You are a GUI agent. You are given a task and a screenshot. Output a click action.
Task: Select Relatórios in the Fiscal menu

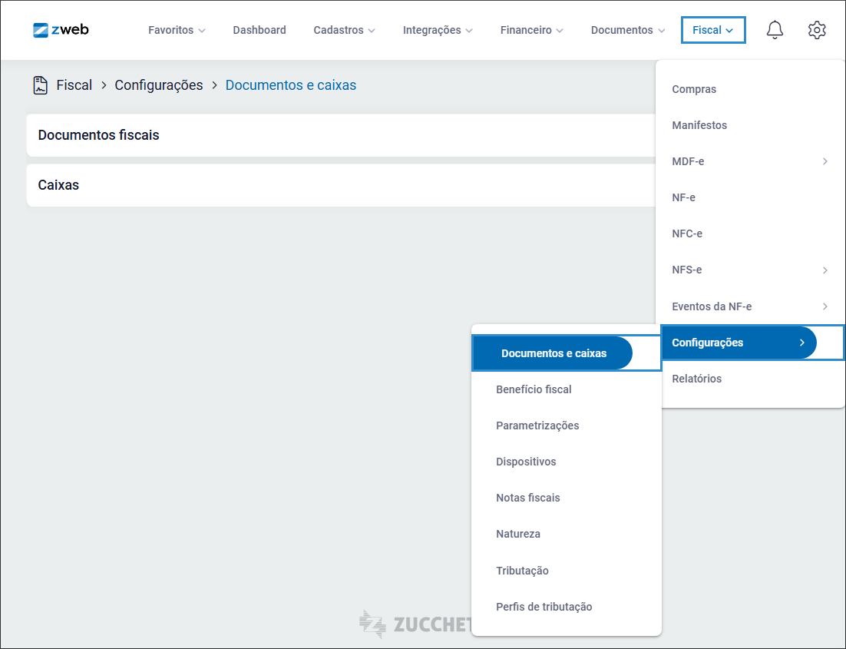coord(750,379)
